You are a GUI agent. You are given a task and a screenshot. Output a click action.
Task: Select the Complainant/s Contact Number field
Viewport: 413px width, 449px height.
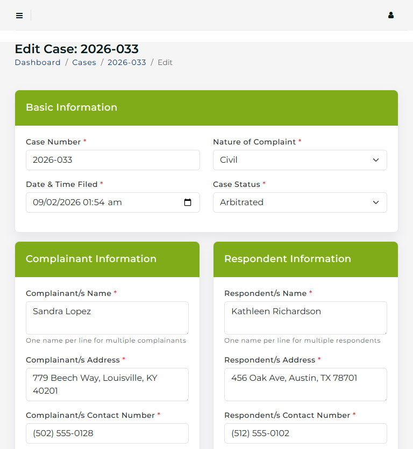pos(107,433)
